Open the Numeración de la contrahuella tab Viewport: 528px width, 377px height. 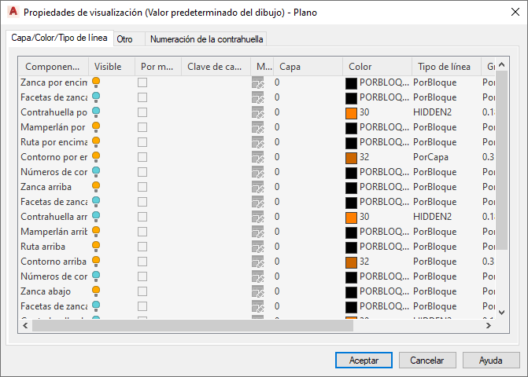pyautogui.click(x=206, y=38)
